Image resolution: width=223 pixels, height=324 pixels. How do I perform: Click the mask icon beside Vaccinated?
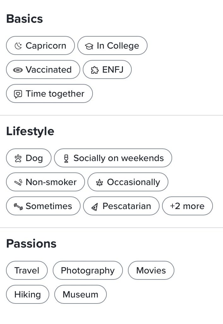click(18, 70)
